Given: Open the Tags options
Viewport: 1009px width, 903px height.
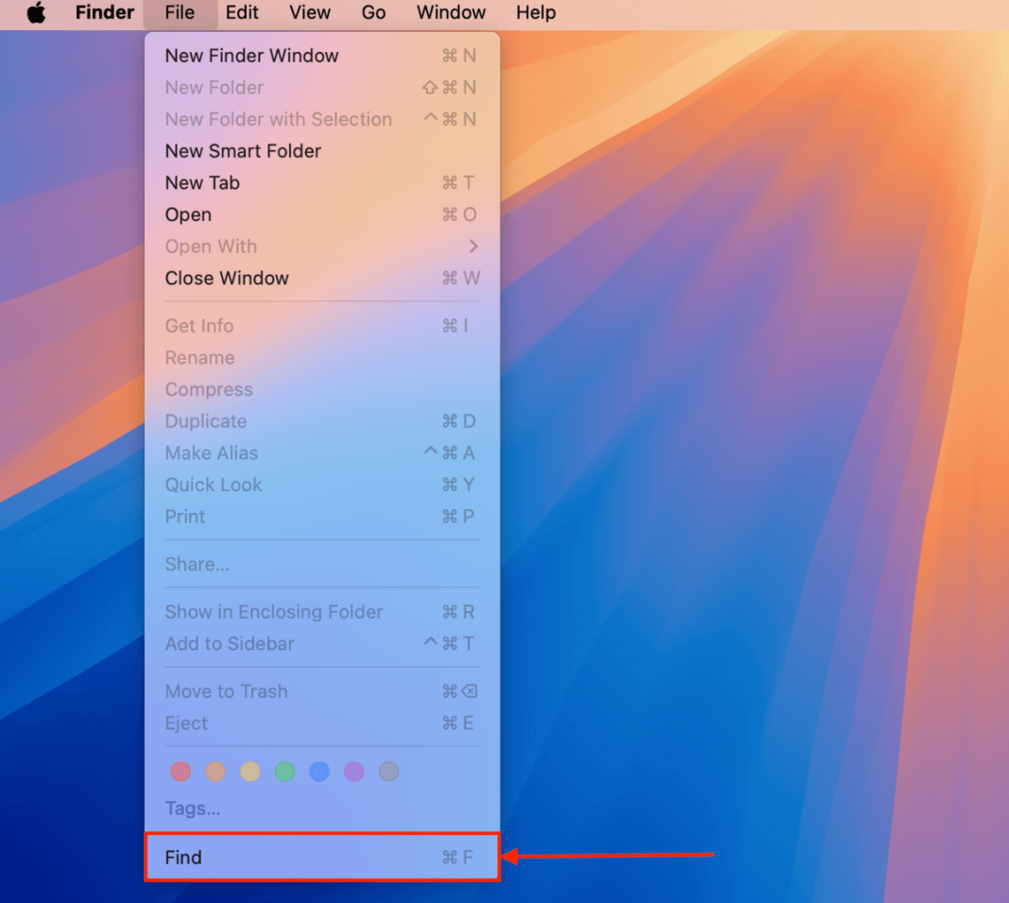Looking at the screenshot, I should coord(193,809).
